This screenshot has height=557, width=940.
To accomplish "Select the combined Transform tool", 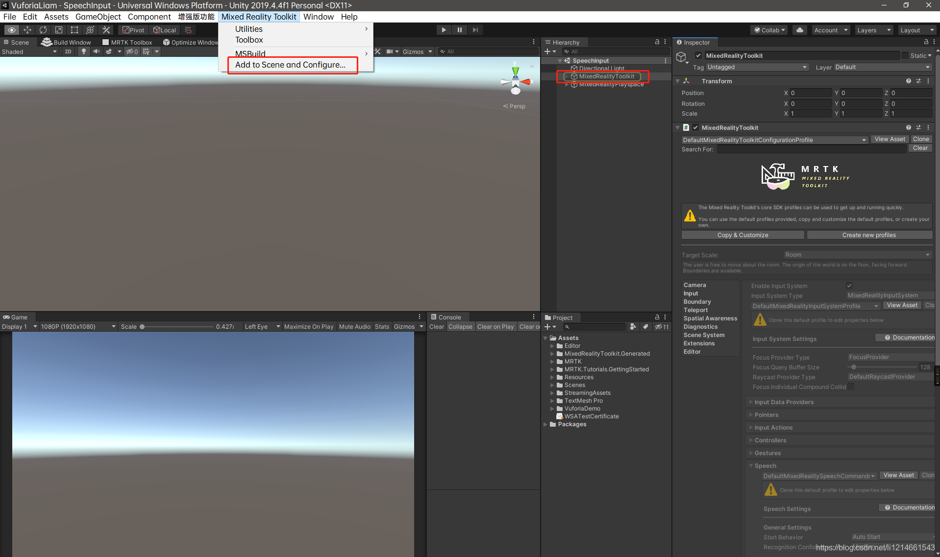I will click(x=90, y=30).
